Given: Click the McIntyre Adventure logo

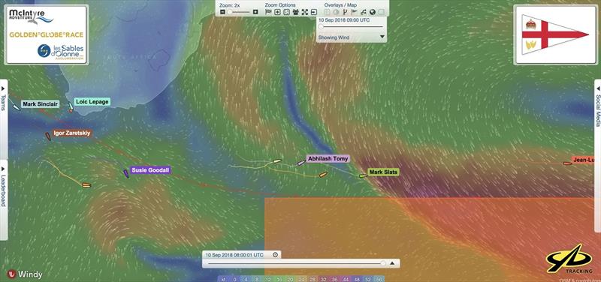Looking at the screenshot, I should (31, 16).
